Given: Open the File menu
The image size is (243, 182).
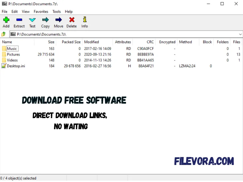Looking at the screenshot, I should 4,11.
